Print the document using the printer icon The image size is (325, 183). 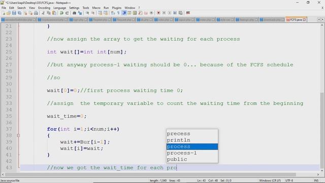pos(36,13)
